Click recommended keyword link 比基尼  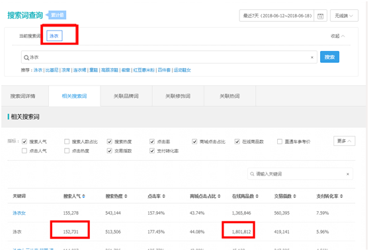(x=52, y=70)
